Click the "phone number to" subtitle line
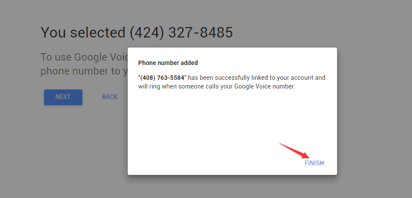412x198 pixels. click(x=84, y=71)
